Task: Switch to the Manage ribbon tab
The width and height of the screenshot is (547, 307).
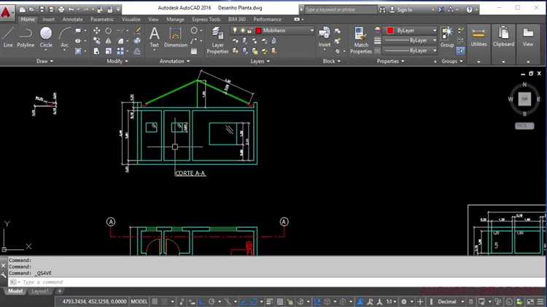Action: click(x=175, y=20)
